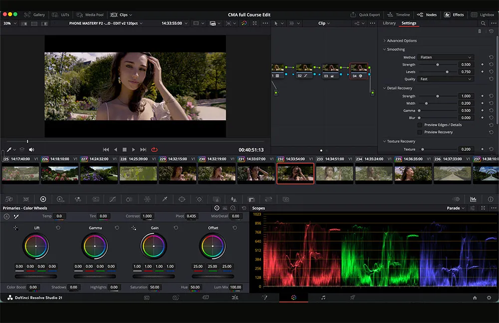The image size is (499, 323).
Task: Switch to the Fairlight page icon
Action: coord(323,298)
